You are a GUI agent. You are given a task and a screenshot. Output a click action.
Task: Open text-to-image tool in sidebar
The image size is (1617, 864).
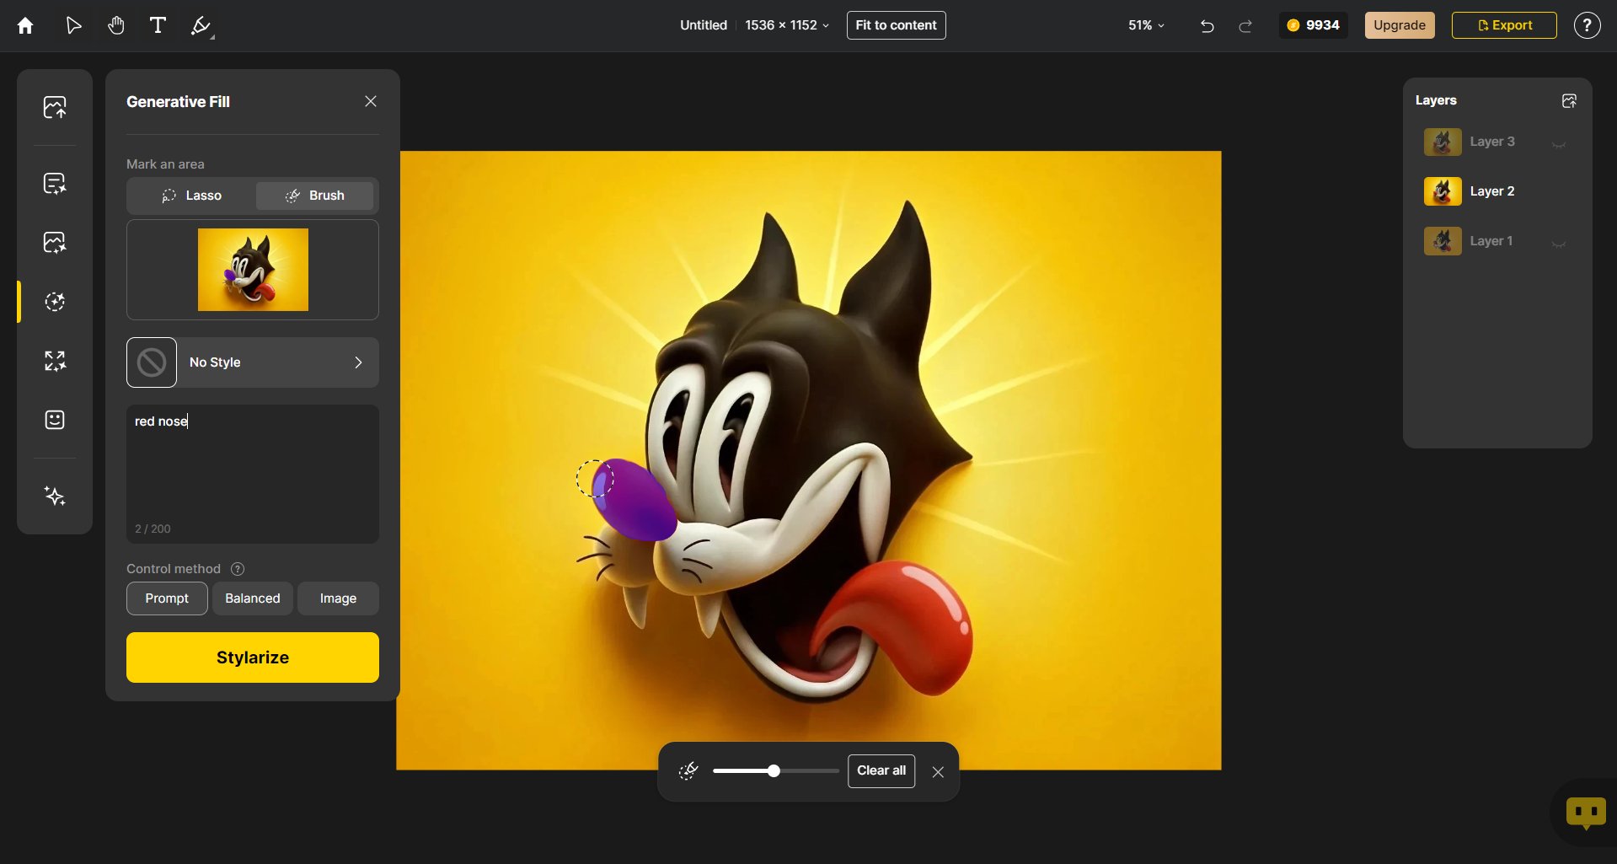55,183
